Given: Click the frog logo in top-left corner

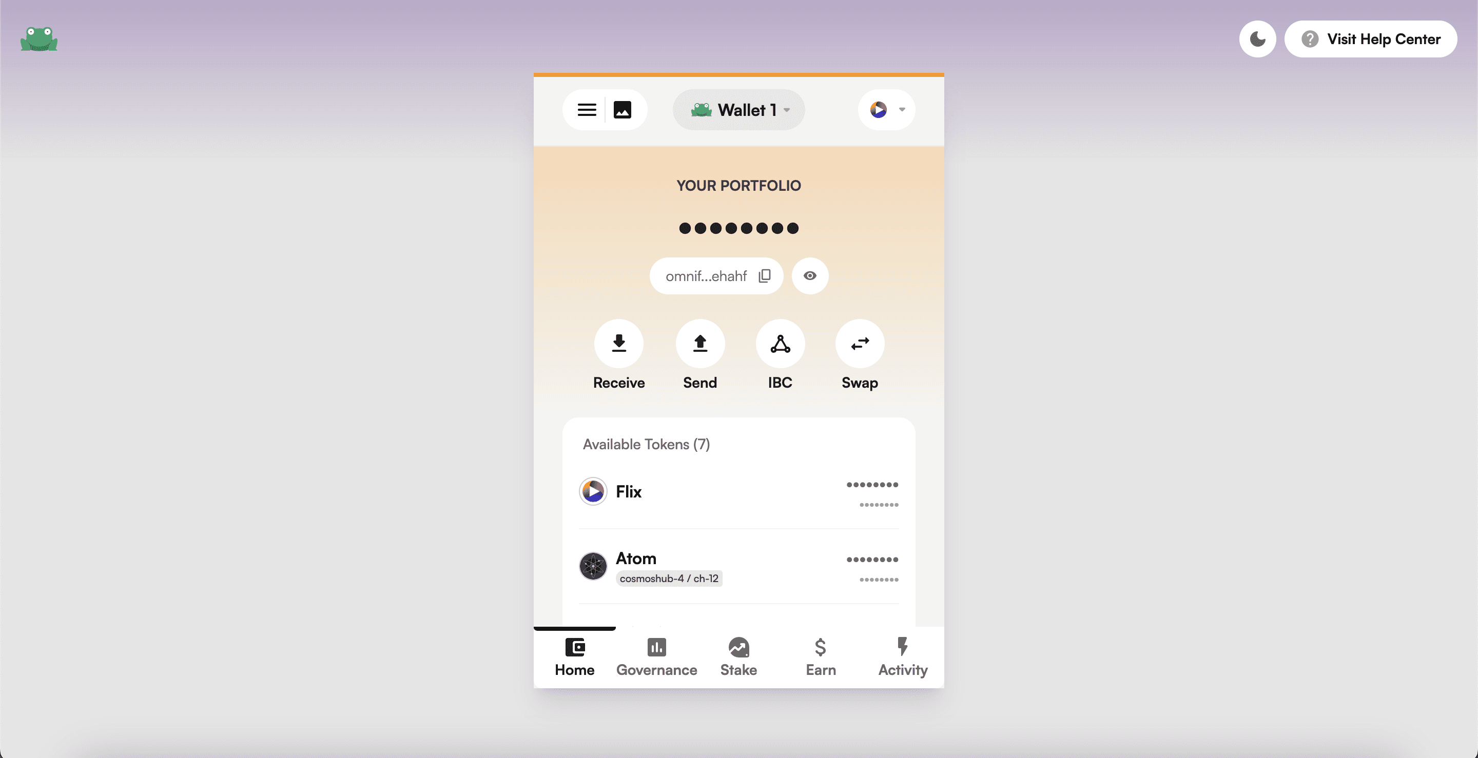Looking at the screenshot, I should point(38,38).
